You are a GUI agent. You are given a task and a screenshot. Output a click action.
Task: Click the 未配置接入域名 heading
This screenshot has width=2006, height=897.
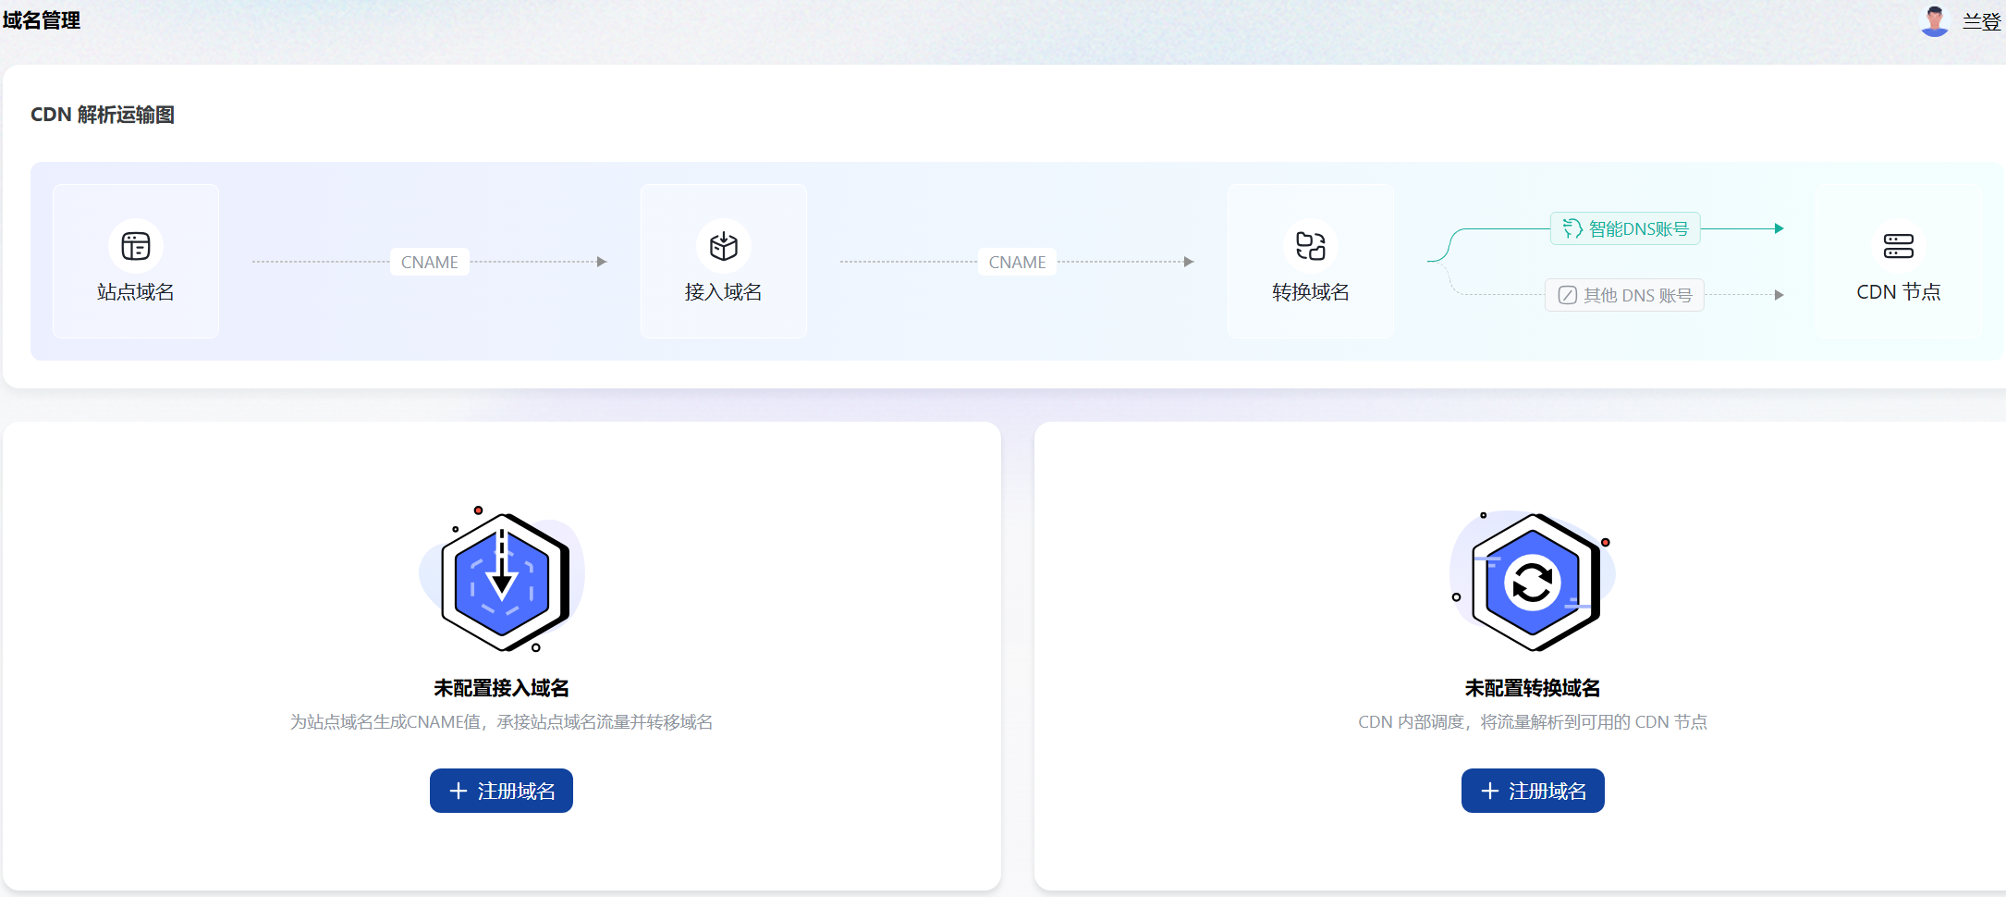pos(501,688)
